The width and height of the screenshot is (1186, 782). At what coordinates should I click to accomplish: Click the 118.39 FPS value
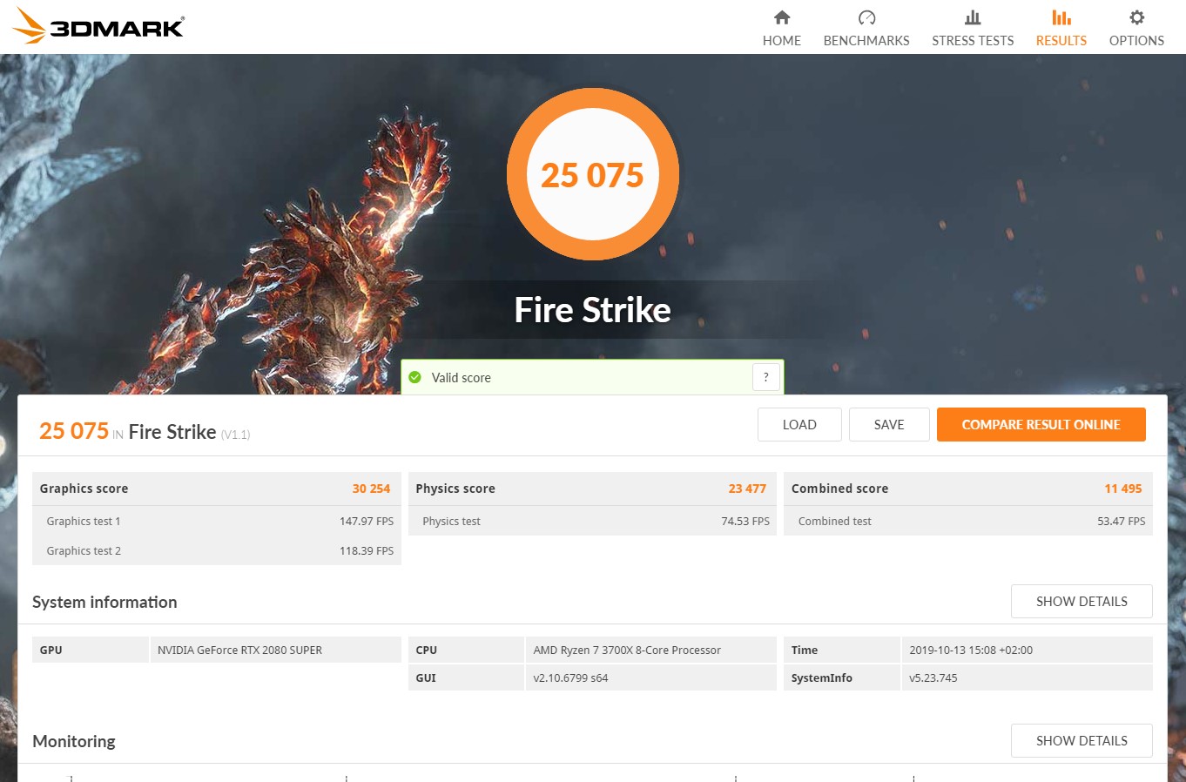coord(367,551)
